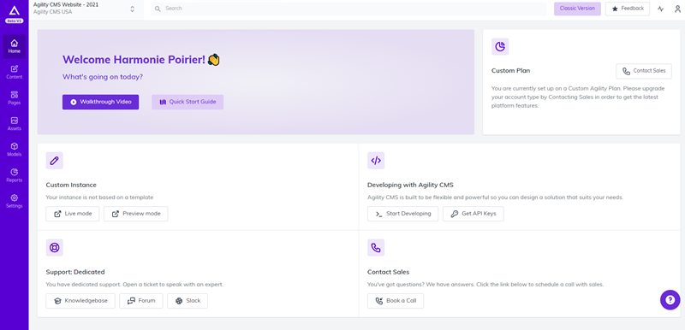Viewport: 685px width, 330px height.
Task: Open Live mode
Action: pyautogui.click(x=73, y=214)
